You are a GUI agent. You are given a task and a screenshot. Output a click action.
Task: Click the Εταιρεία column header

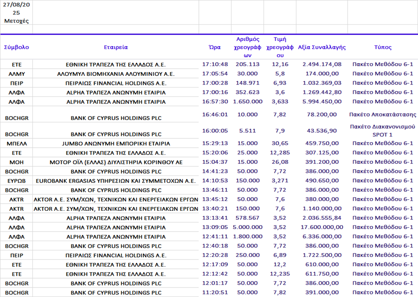pos(116,47)
